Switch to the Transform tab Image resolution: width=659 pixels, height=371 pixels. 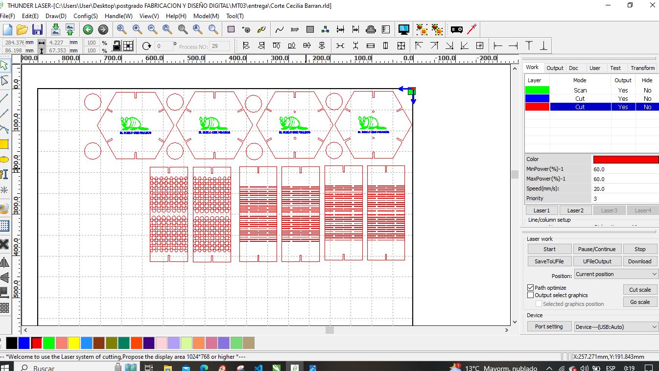642,68
